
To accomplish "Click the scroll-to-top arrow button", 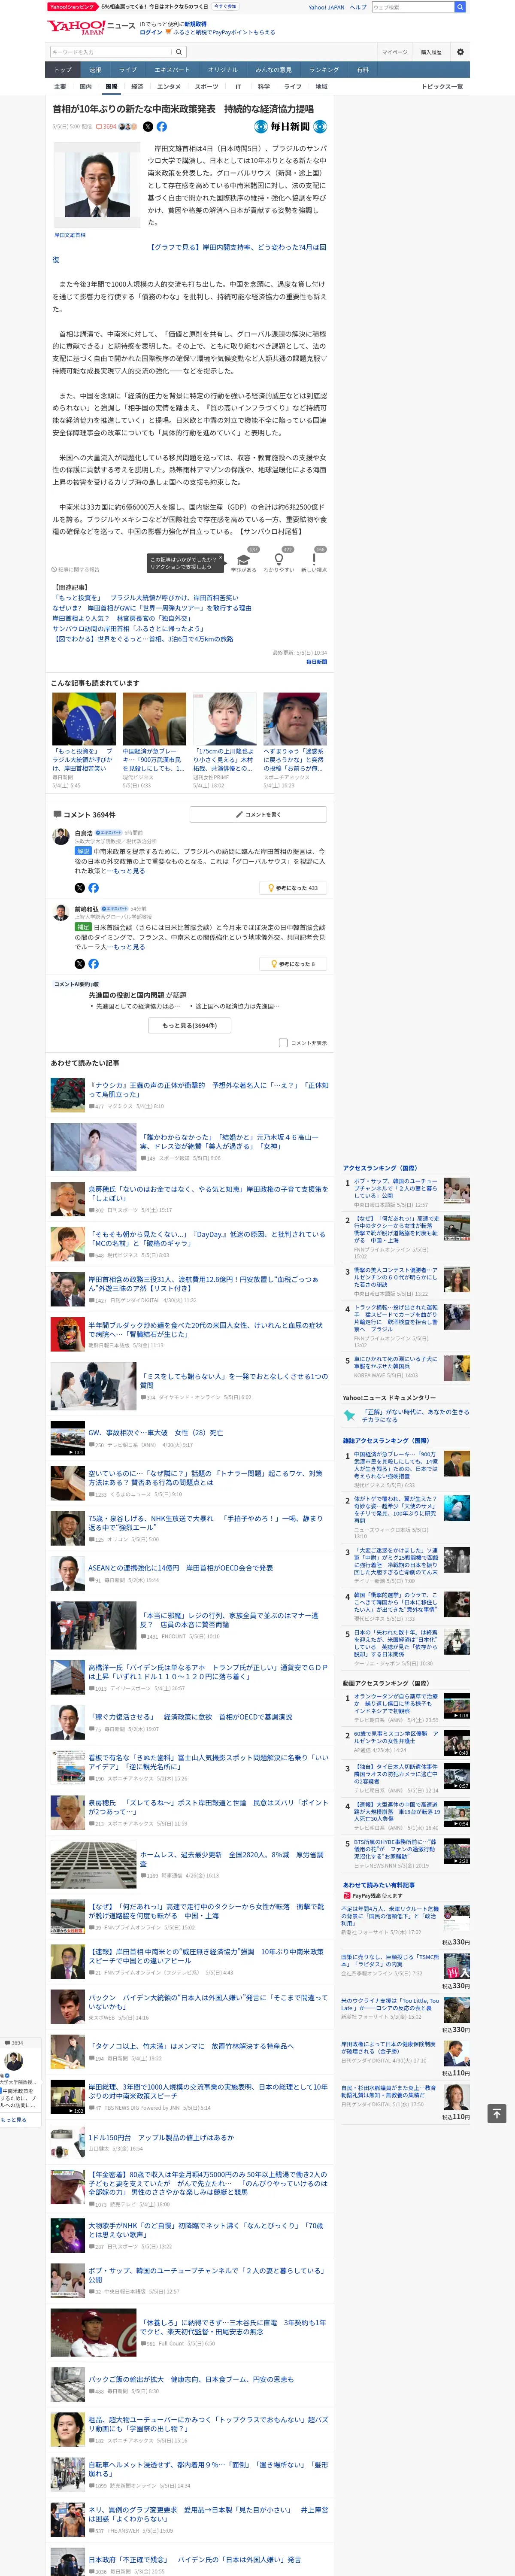I will point(496,2114).
